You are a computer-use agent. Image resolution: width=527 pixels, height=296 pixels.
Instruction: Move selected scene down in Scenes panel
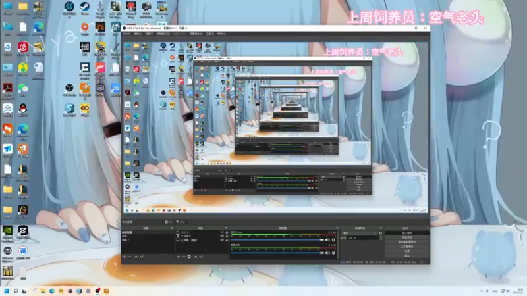141,257
